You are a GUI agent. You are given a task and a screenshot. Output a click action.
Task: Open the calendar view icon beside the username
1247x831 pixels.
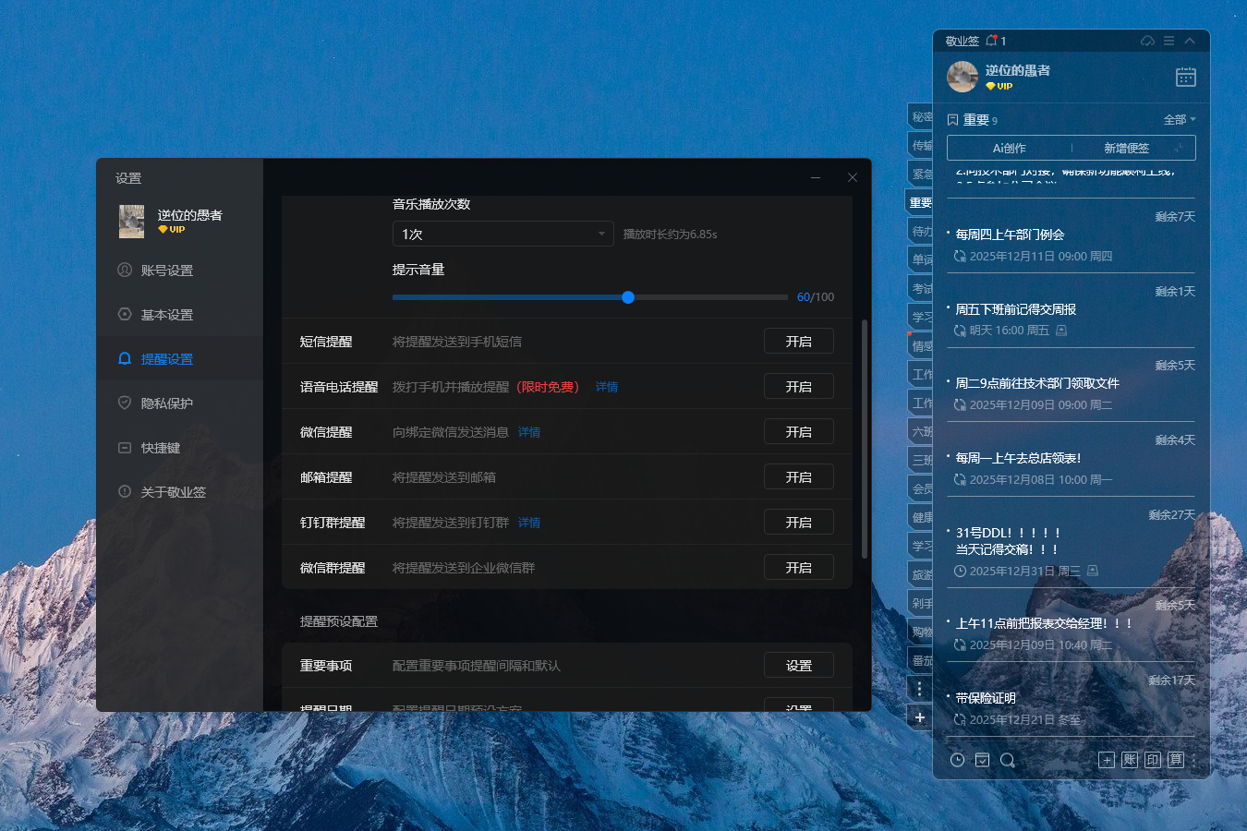1186,77
